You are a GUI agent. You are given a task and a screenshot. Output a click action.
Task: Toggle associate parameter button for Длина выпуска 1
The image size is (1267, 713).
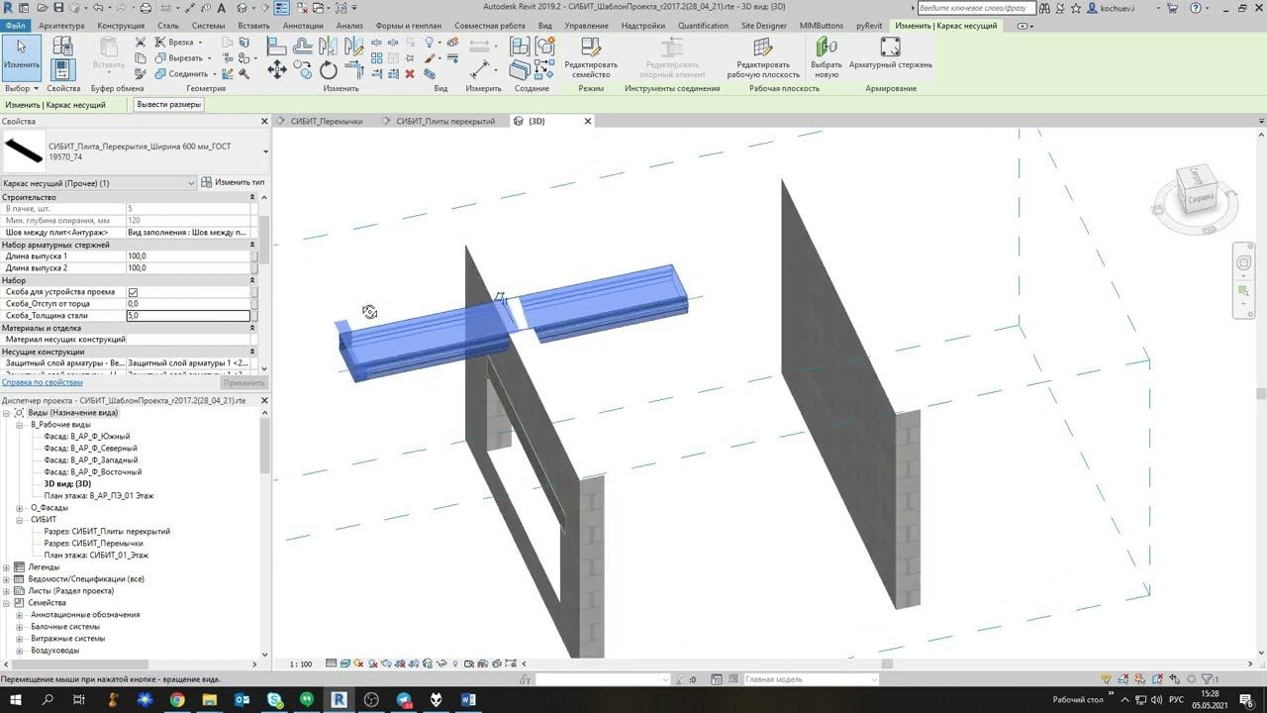tap(254, 256)
